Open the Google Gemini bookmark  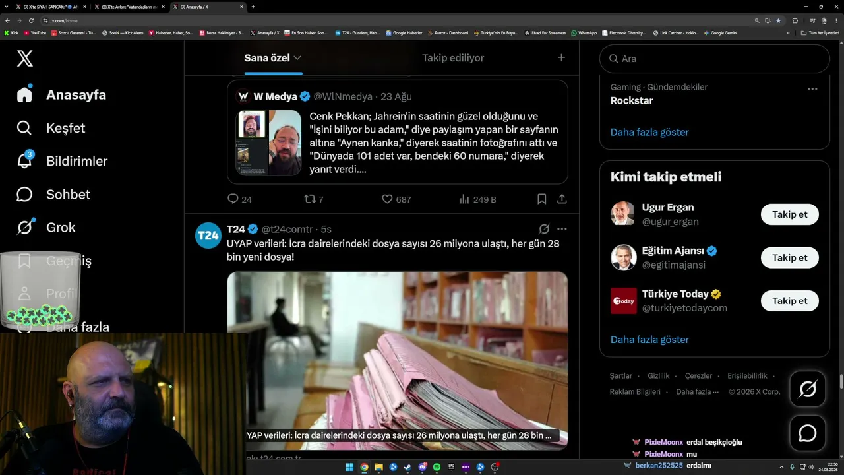coord(721,33)
